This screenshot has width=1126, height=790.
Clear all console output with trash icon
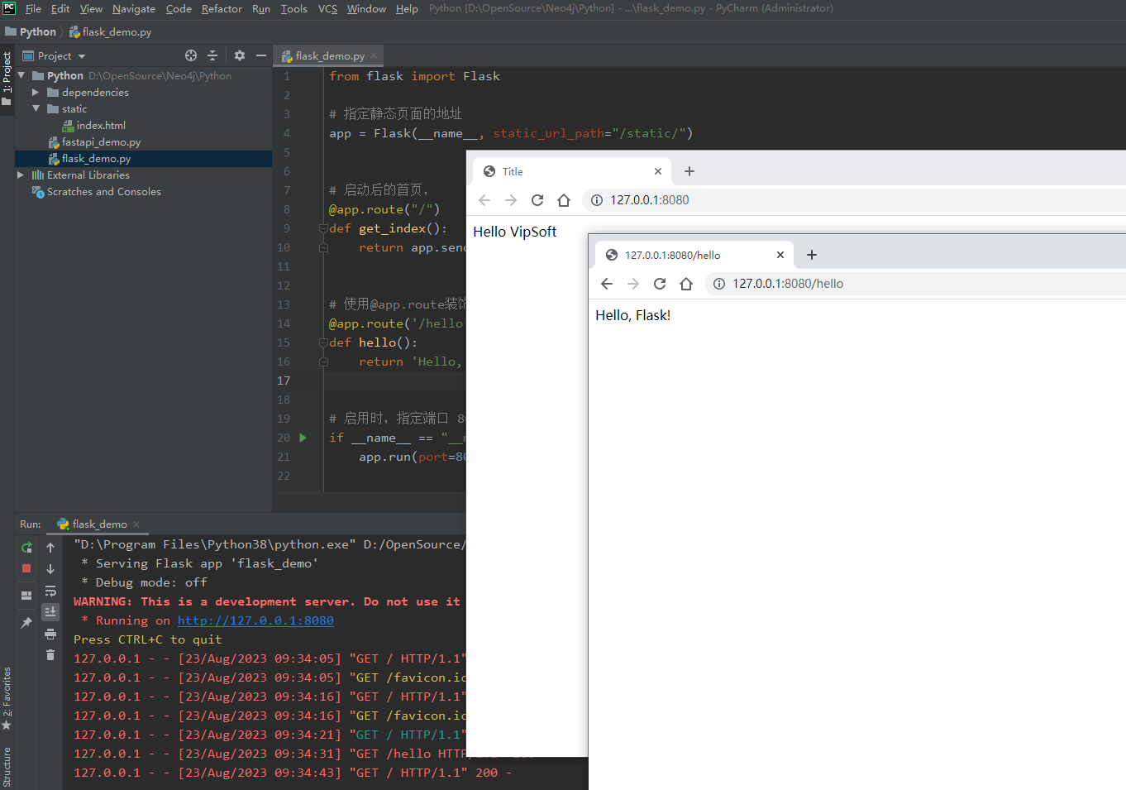coord(50,654)
